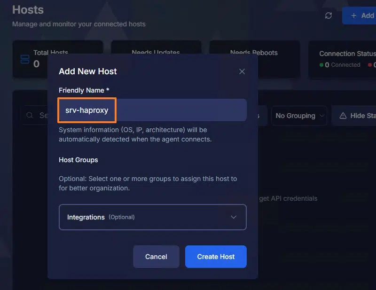Click the Total Hosts server icon
Image resolution: width=376 pixels, height=290 pixels.
click(25, 59)
